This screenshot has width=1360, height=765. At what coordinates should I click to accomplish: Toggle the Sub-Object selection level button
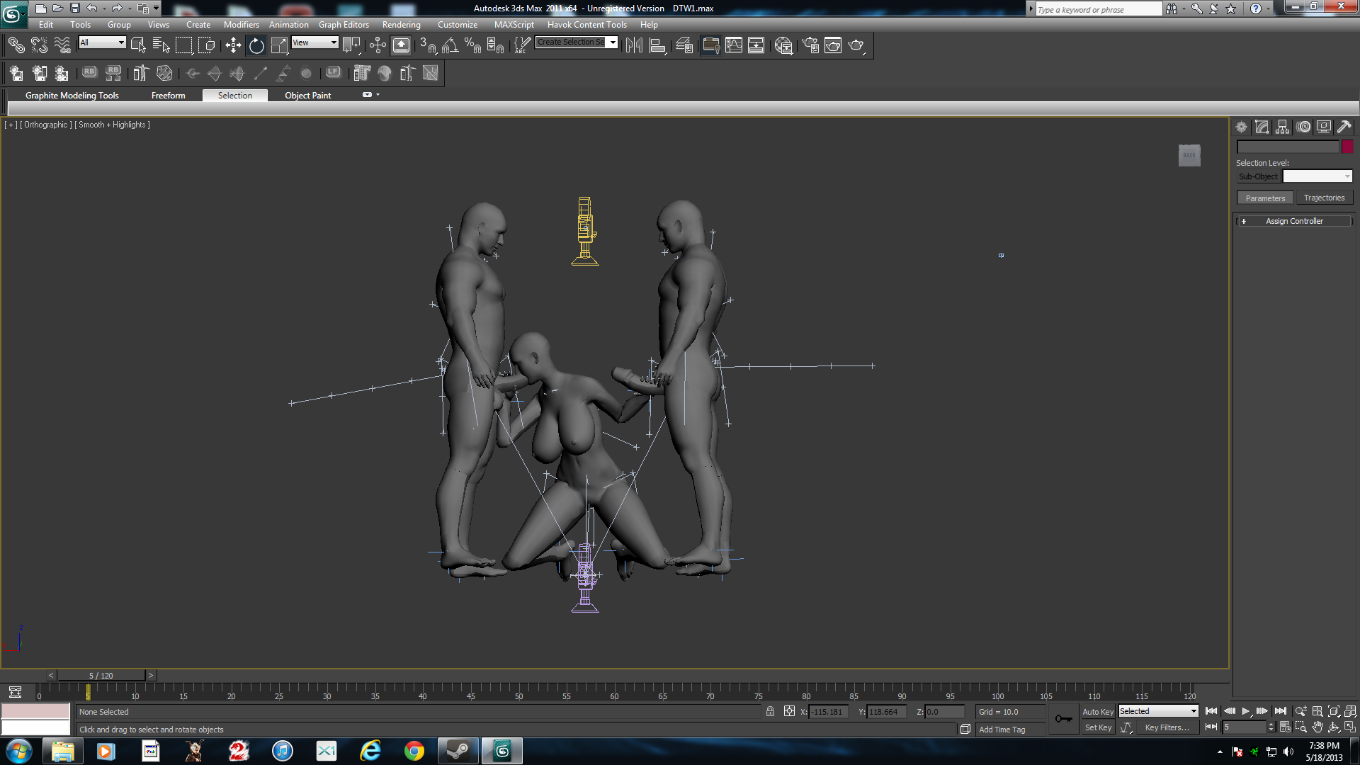[1258, 176]
